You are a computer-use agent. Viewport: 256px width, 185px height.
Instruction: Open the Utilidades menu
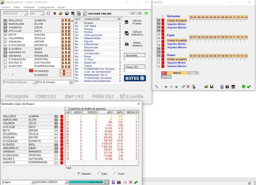point(29,7)
